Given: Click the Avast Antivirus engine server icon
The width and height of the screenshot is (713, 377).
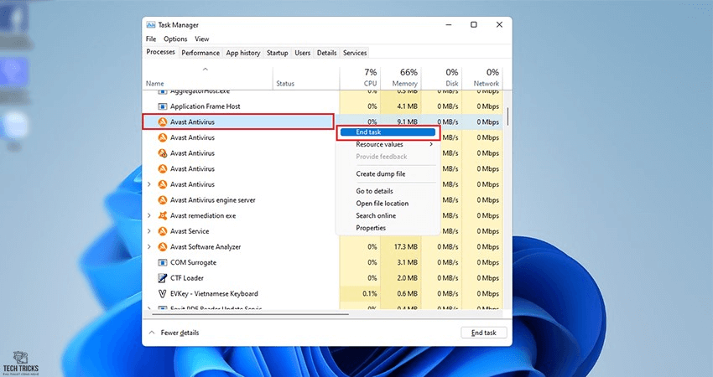Looking at the screenshot, I should tap(163, 200).
